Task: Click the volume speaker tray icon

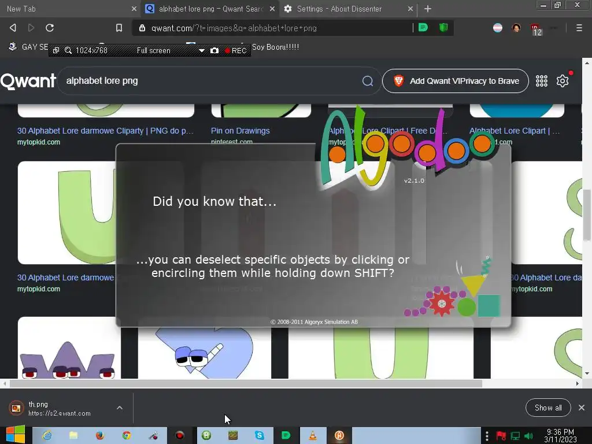Action: [x=528, y=436]
